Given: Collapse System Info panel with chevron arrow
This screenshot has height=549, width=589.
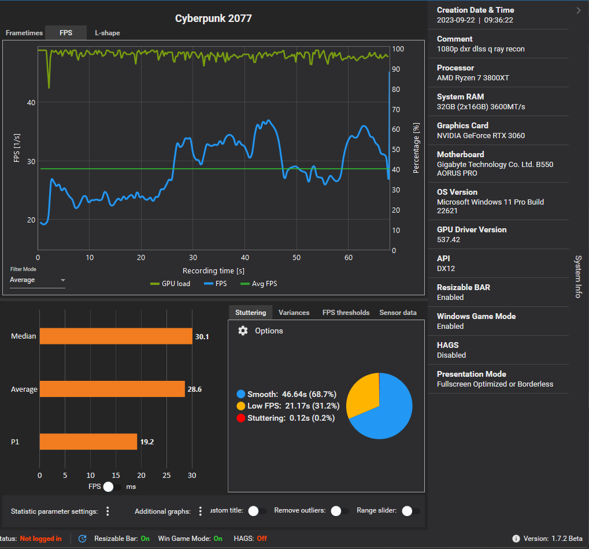Looking at the screenshot, I should [x=579, y=10].
